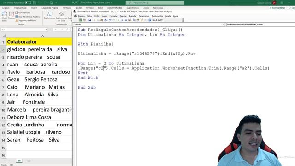Image resolution: width=295 pixels, height=166 pixels.
Task: Open the Nova Guia ribbon tab
Action: pos(158,8)
